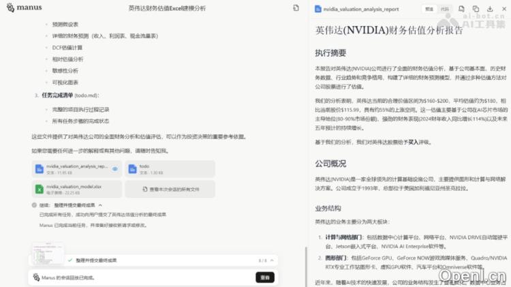Collapse the 整理并提交最终成果 step details

(x=100, y=205)
